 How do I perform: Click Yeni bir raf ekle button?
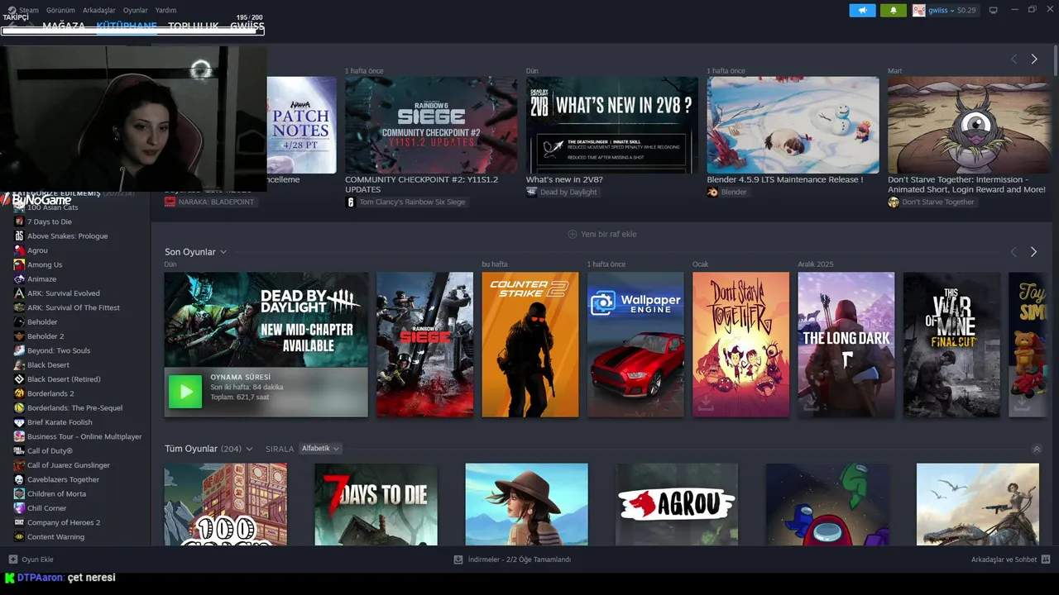pos(601,234)
